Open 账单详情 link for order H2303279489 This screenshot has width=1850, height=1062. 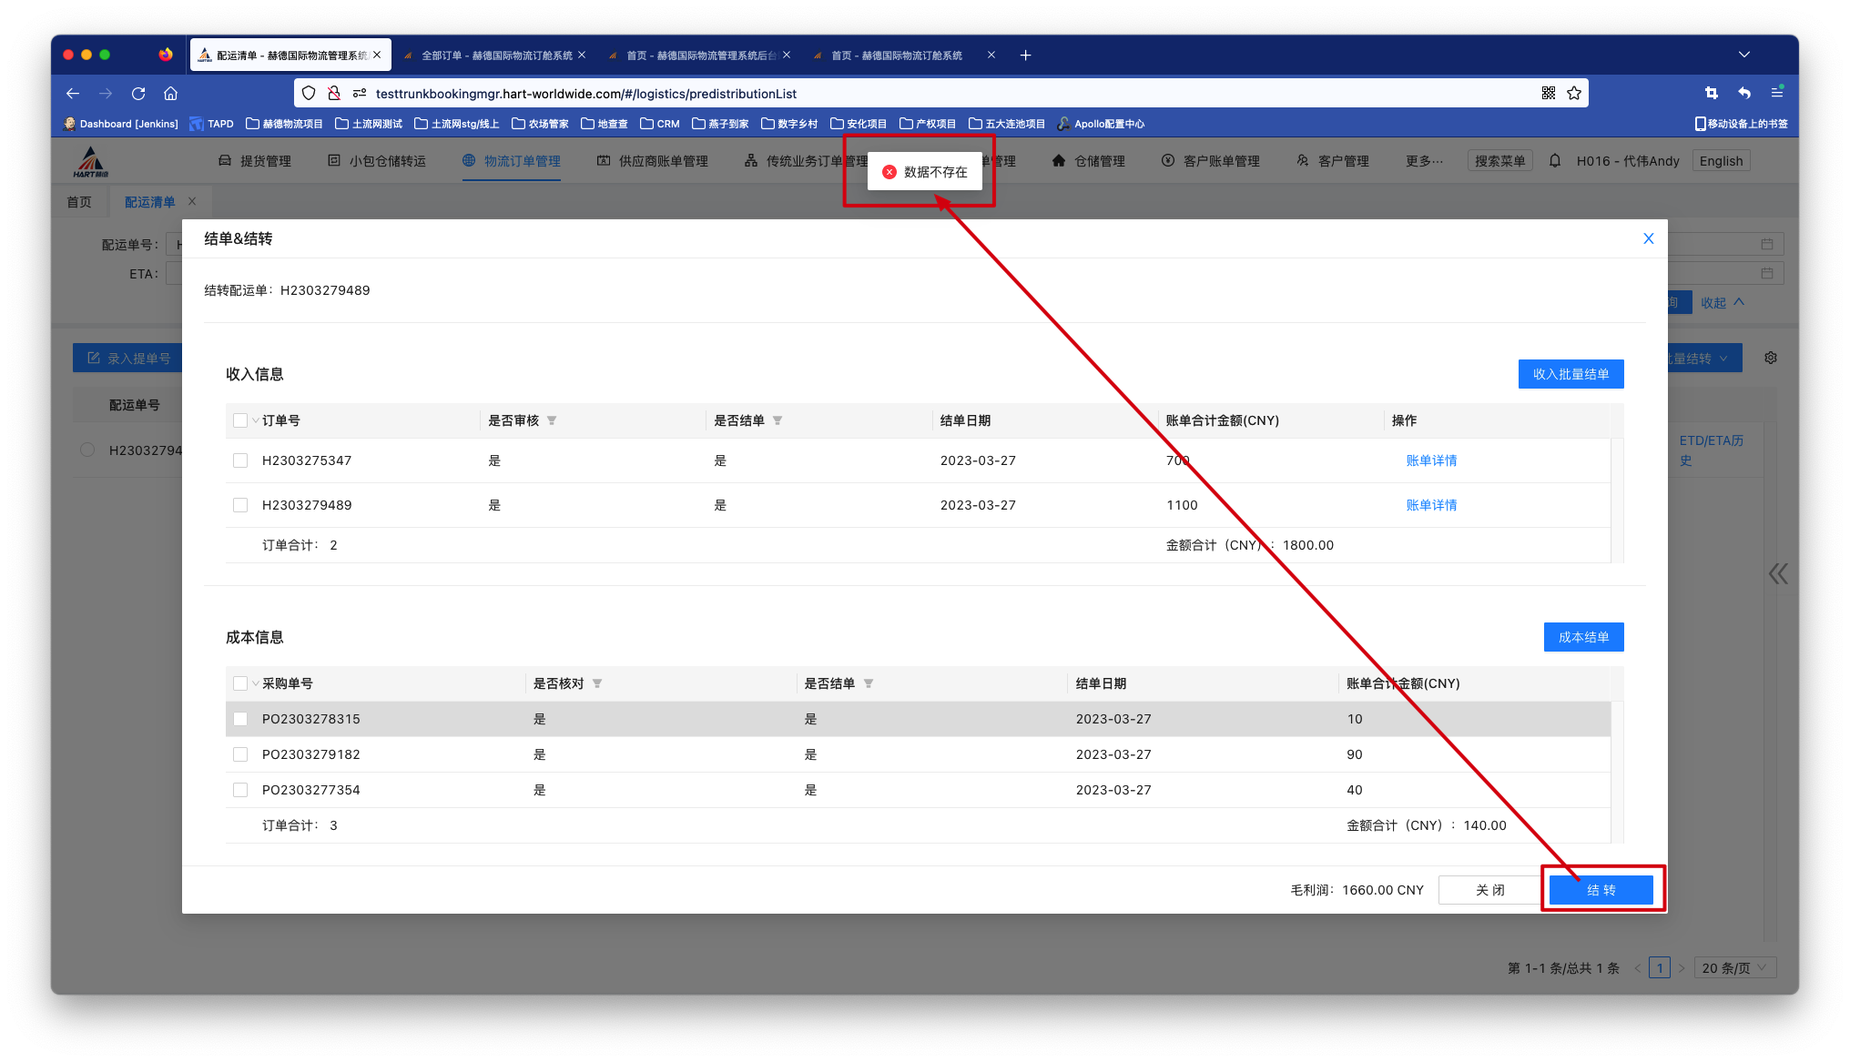pyautogui.click(x=1431, y=505)
